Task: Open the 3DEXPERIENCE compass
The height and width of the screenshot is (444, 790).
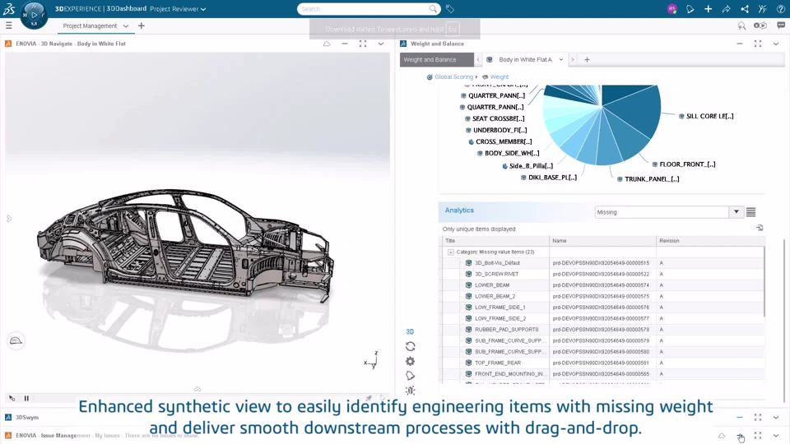Action: point(34,15)
